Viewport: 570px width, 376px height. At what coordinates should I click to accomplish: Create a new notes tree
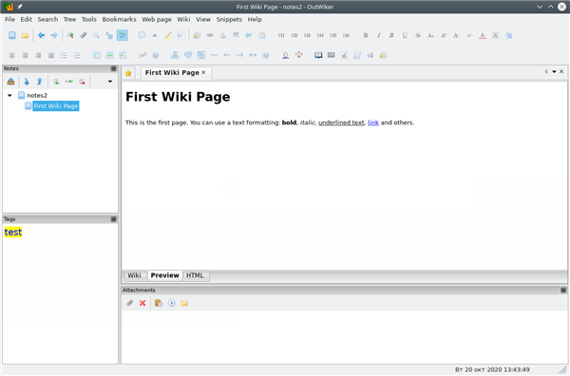[12, 35]
